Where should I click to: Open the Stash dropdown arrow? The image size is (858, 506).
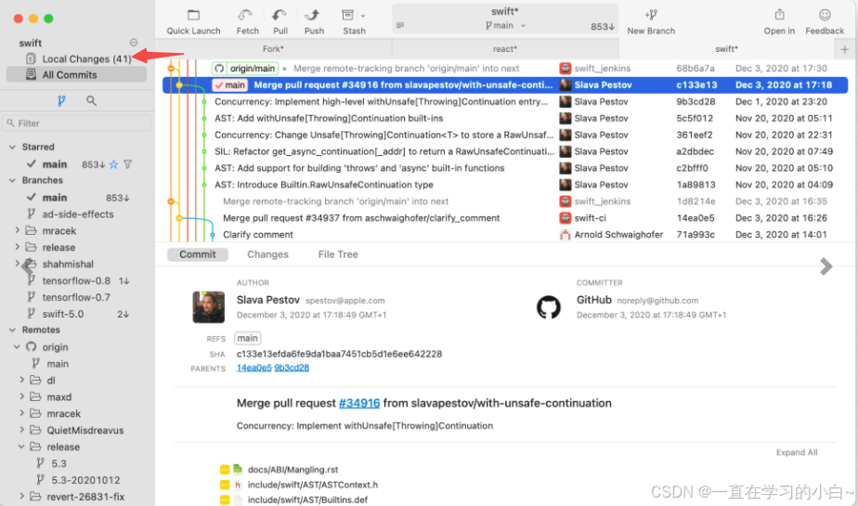coord(363,17)
